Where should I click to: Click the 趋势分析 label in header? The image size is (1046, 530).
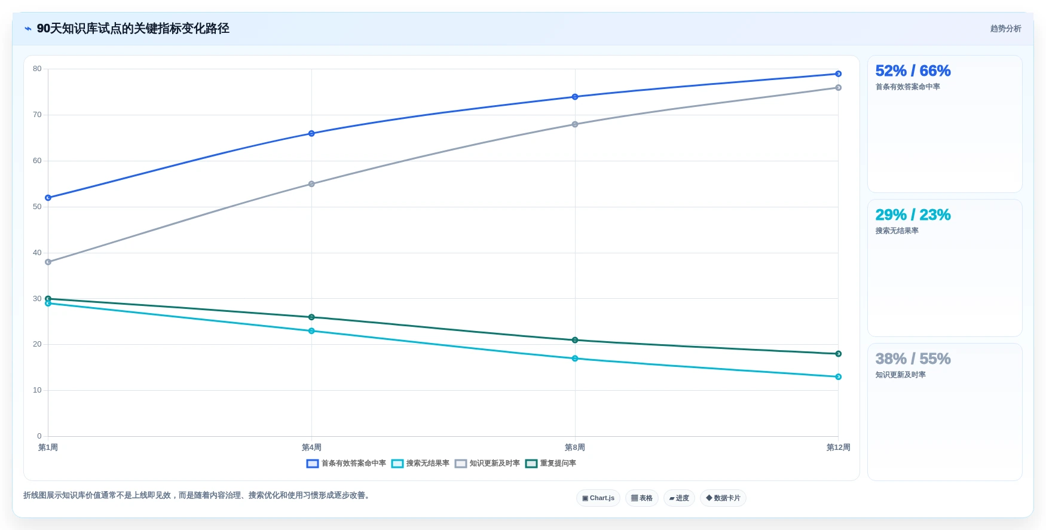pos(1005,29)
